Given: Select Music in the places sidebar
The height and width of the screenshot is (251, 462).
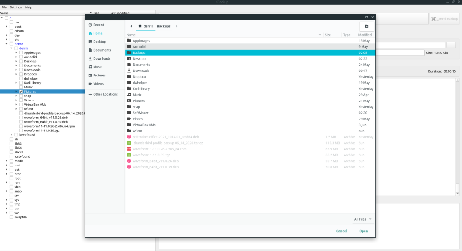Looking at the screenshot, I should pos(98,67).
